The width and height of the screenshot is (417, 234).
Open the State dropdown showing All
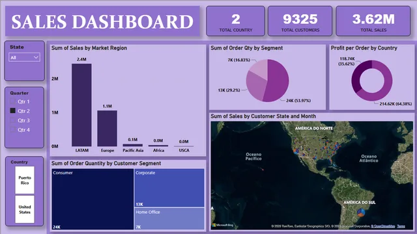[25, 58]
